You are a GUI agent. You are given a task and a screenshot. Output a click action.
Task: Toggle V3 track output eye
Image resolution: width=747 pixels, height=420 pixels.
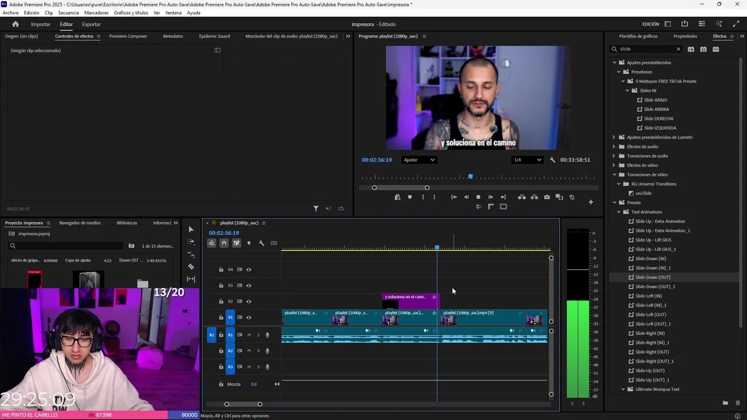click(249, 285)
